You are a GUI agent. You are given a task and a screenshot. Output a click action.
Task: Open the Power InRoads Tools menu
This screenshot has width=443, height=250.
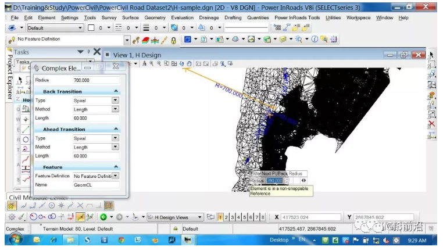pyautogui.click(x=297, y=17)
